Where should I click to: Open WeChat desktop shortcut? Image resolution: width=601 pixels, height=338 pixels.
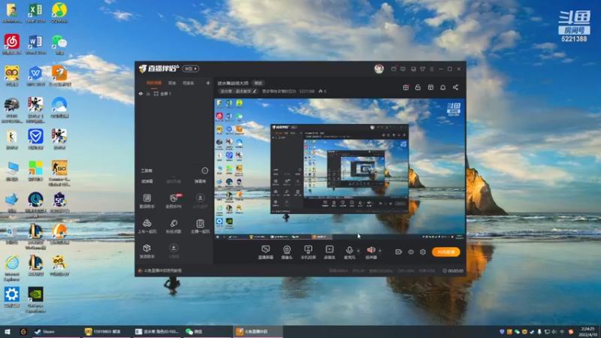click(59, 45)
